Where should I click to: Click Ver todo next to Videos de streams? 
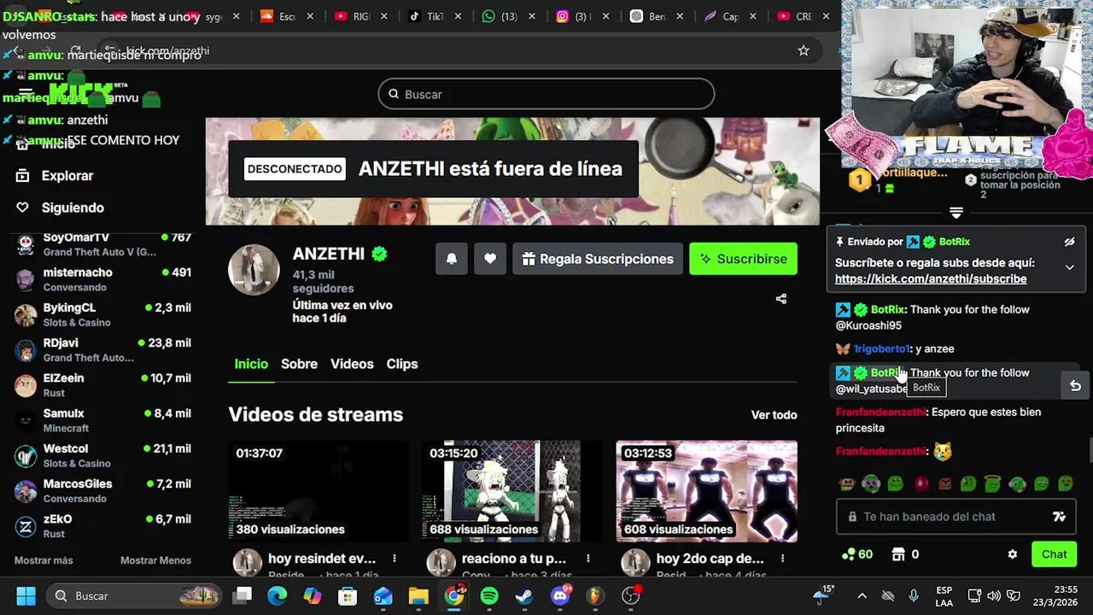774,415
